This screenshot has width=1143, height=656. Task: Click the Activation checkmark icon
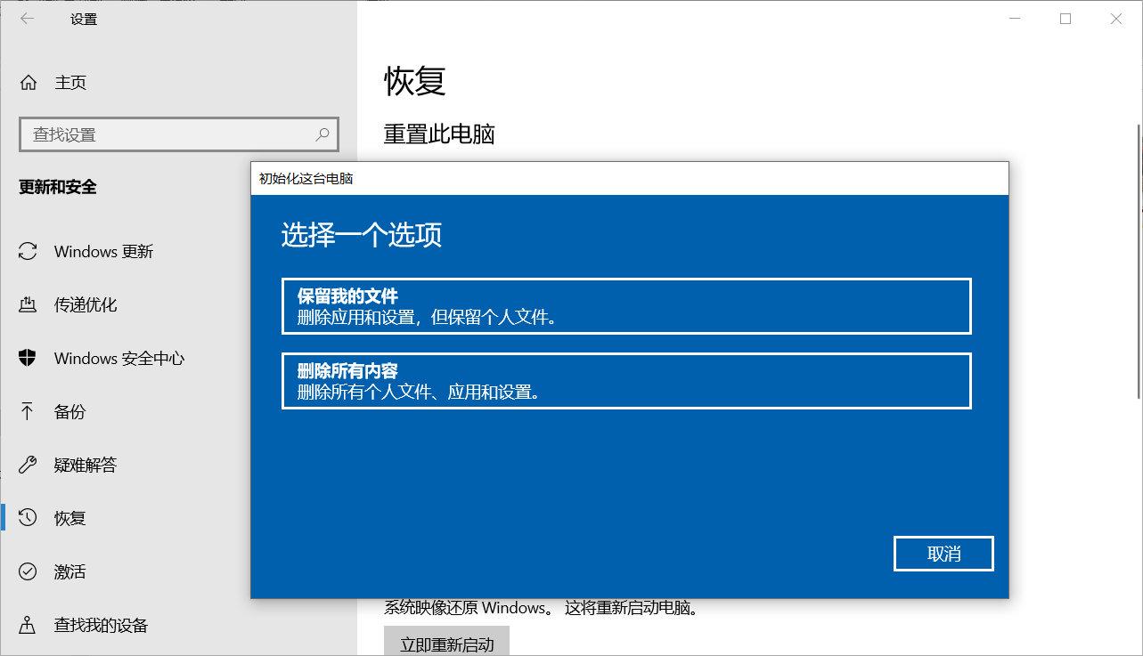point(29,571)
